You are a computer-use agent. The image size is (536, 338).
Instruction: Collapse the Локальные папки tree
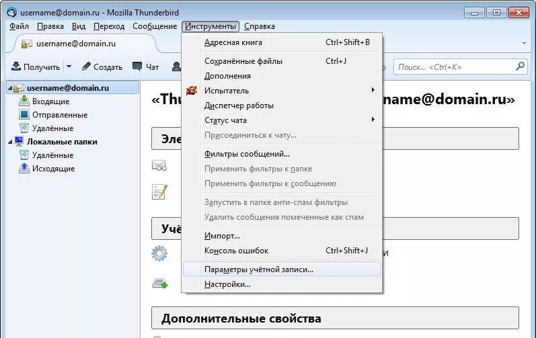(10, 142)
